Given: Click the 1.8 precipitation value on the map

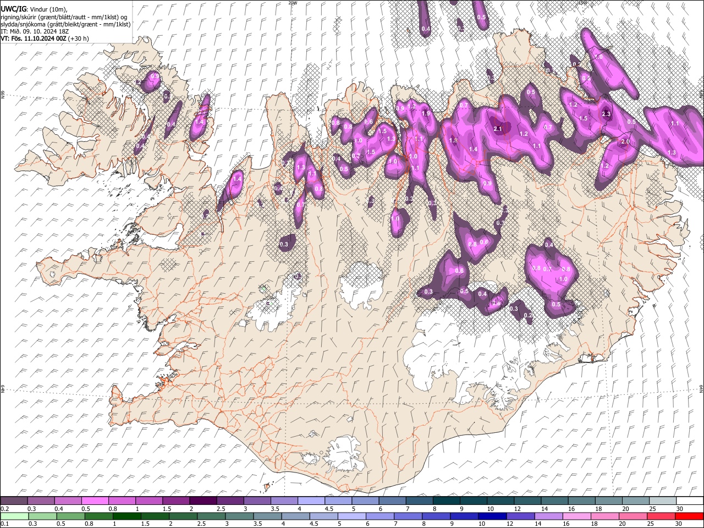Looking at the screenshot, I should pos(453,141).
